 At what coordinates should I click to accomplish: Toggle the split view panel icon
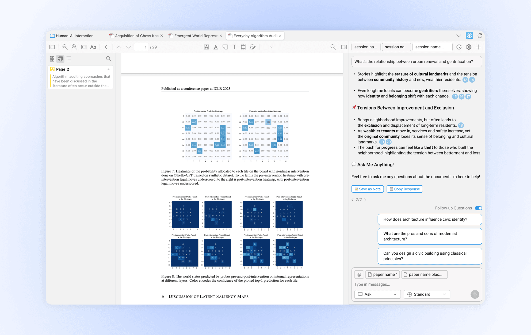pos(344,47)
